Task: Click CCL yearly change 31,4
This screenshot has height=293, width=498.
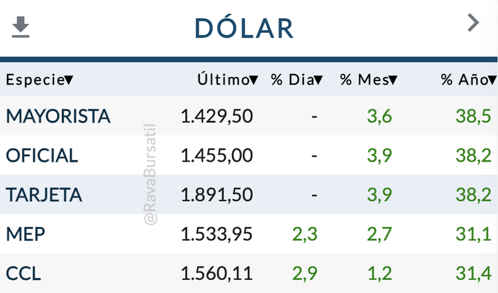Action: (x=472, y=274)
